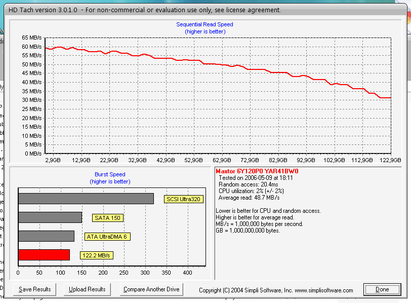Click the Average read: 48.7 MB/s line
This screenshot has width=411, height=303.
[x=249, y=198]
